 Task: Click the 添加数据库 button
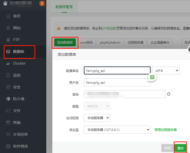[65, 42]
